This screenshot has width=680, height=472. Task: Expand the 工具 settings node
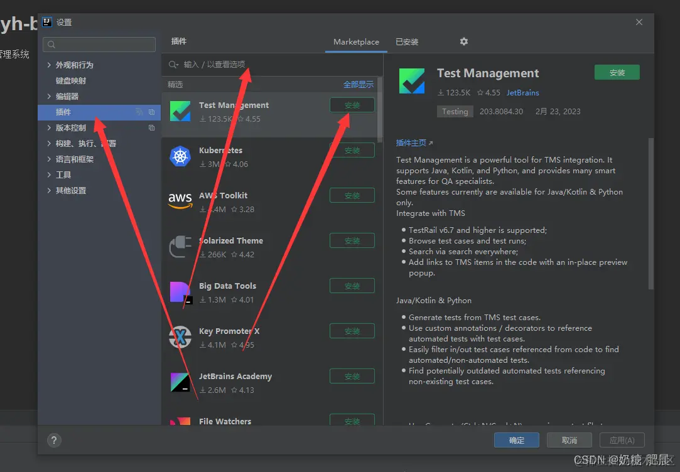click(x=48, y=174)
